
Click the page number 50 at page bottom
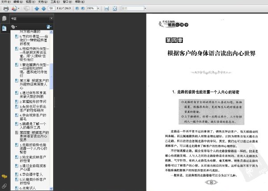(211, 182)
